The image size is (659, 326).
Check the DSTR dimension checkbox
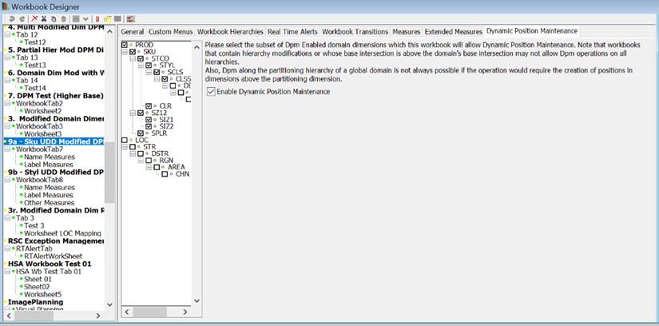[x=141, y=153]
